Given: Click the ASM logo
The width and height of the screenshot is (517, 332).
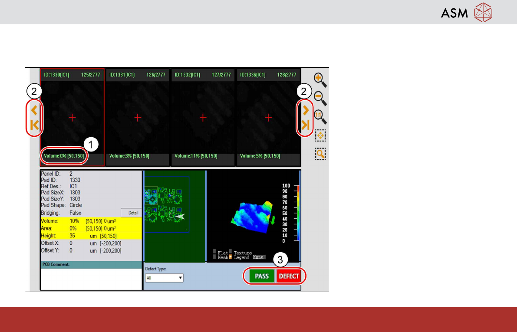Looking at the screenshot, I should 467,13.
